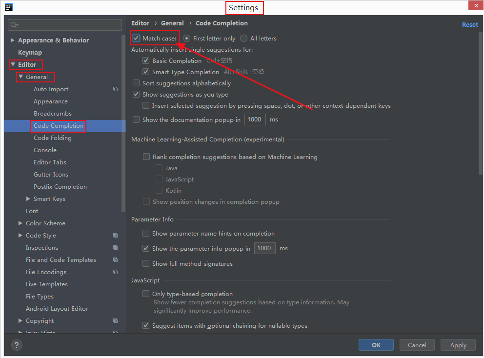Collapse the General tree node
Image resolution: width=484 pixels, height=358 pixels.
click(x=20, y=77)
